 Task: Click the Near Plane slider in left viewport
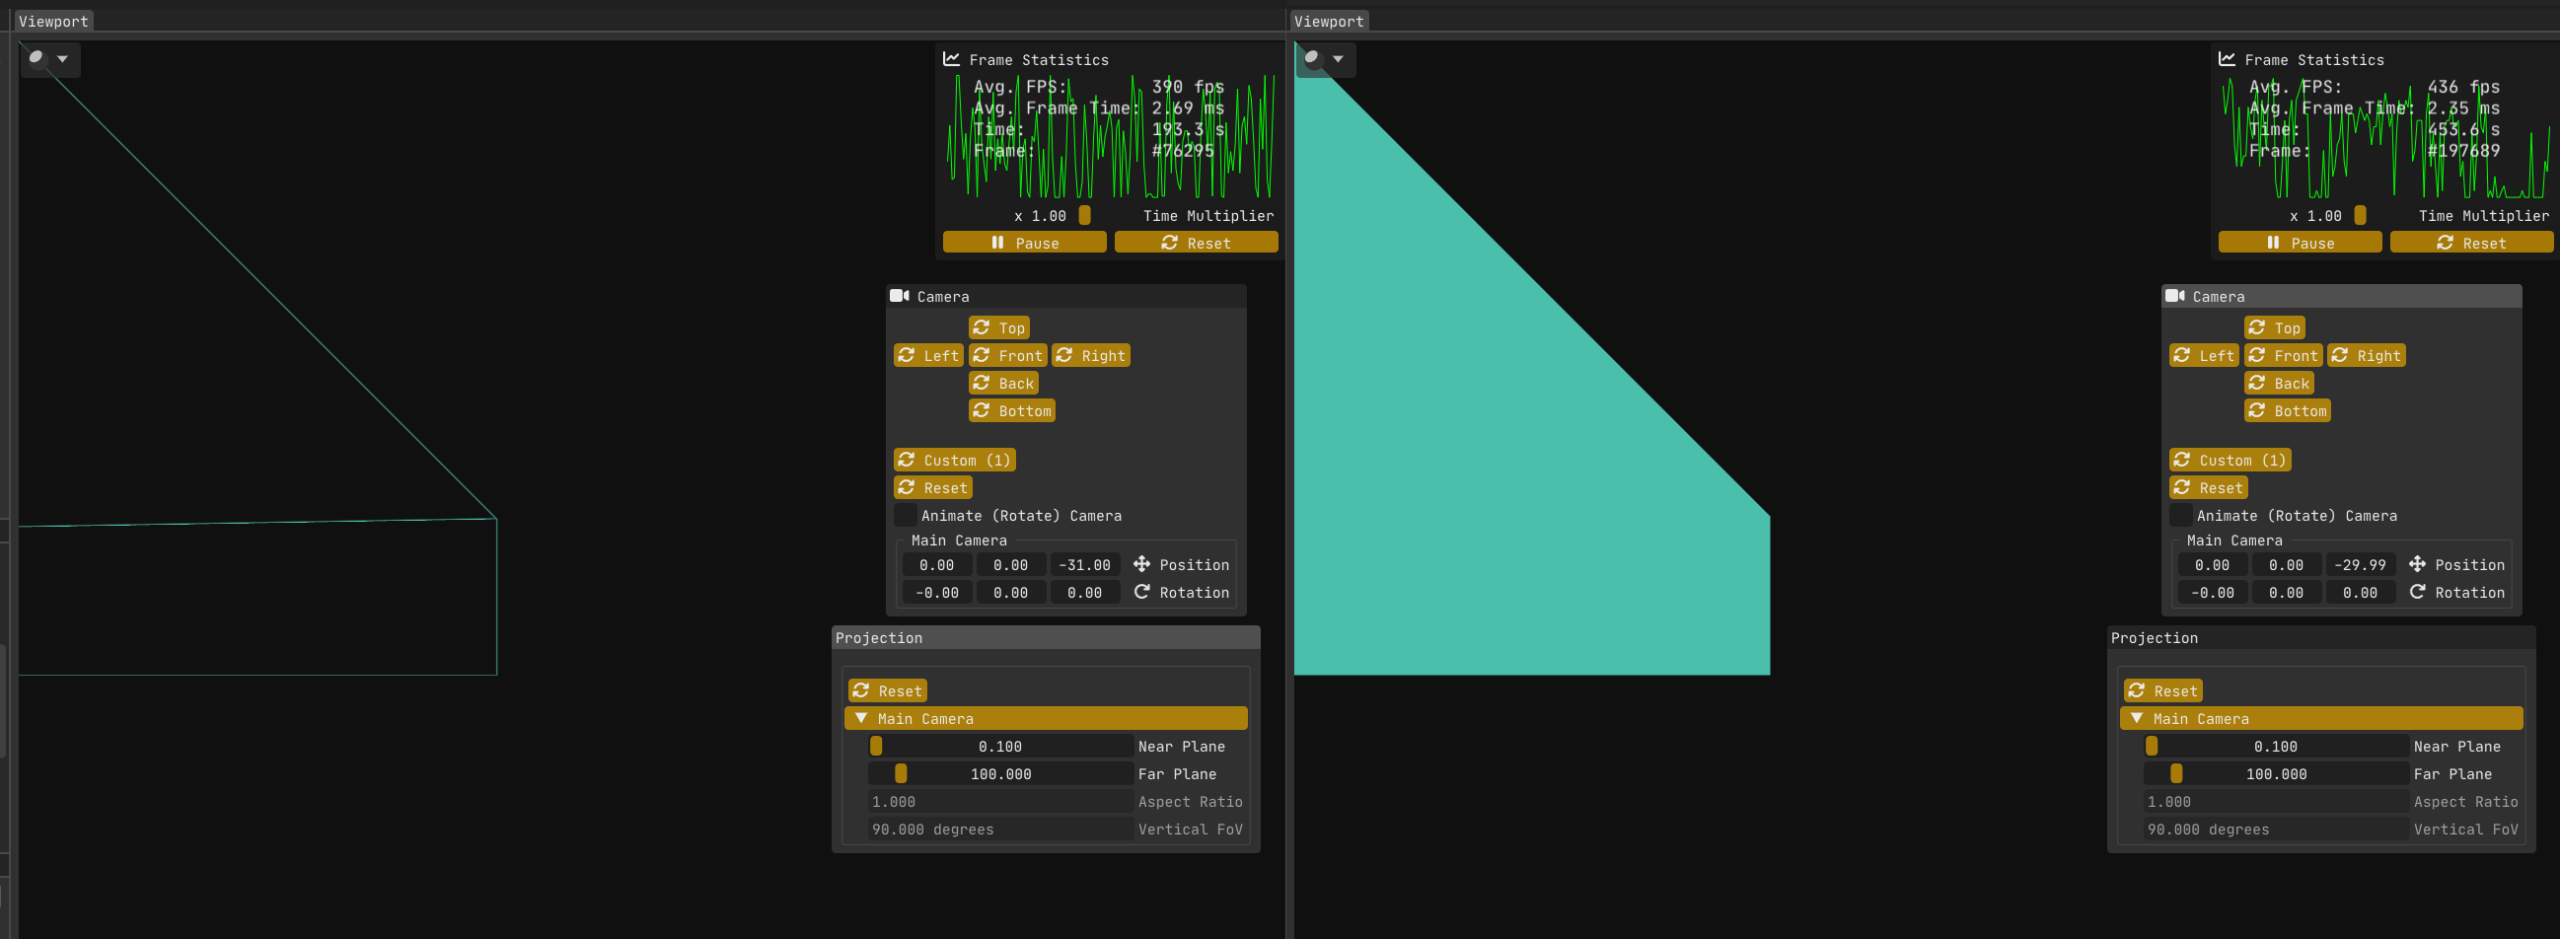(x=999, y=747)
